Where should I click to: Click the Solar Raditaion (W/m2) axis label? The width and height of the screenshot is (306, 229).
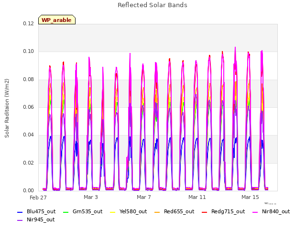[7, 108]
